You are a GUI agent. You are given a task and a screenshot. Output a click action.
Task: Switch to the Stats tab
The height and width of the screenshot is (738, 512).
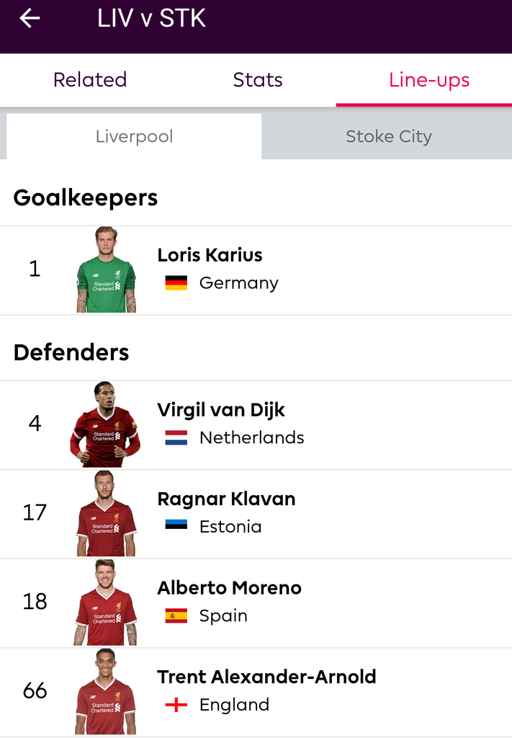pyautogui.click(x=258, y=79)
